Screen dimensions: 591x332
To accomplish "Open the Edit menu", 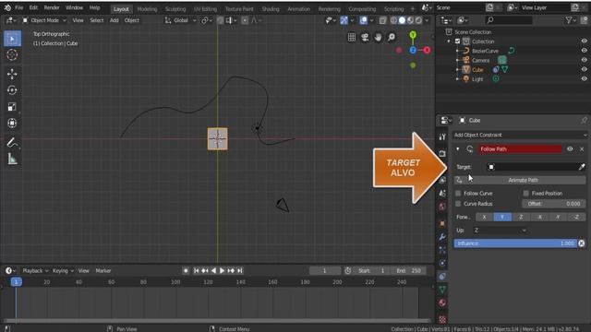I will tap(33, 8).
